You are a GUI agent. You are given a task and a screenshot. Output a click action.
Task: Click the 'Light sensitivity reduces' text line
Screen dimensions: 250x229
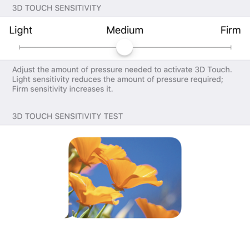coord(118,79)
